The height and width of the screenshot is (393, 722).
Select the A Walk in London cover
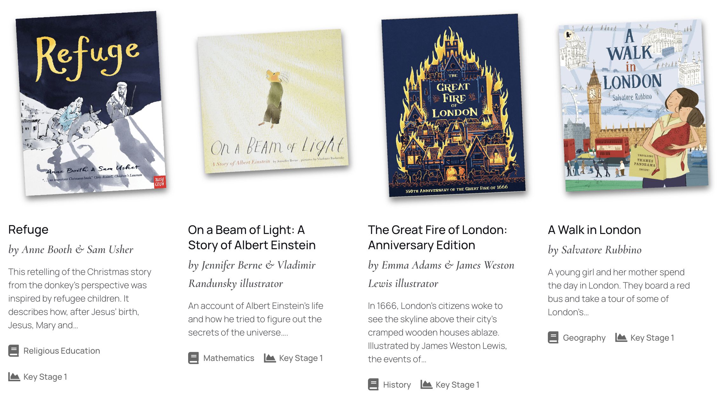pos(634,105)
